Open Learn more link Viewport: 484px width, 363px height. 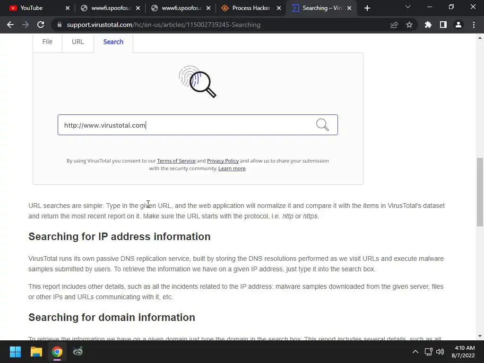pos(232,169)
